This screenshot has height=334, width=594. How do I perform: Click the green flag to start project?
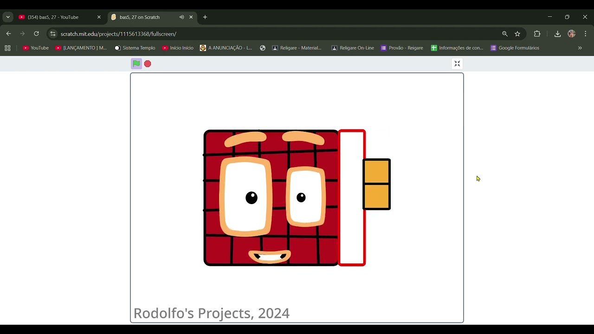pyautogui.click(x=136, y=64)
